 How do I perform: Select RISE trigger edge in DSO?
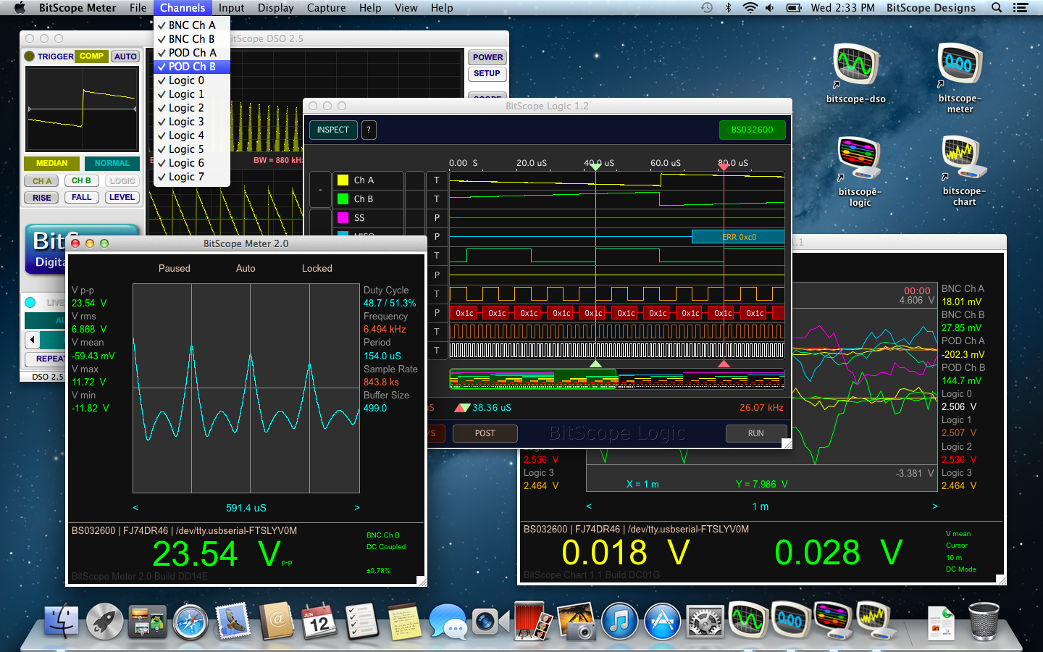click(x=42, y=198)
